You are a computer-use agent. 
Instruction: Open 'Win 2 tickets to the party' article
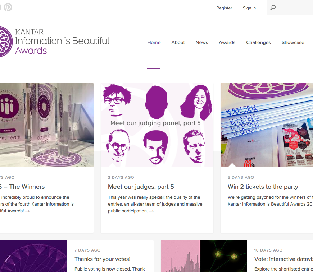[263, 187]
